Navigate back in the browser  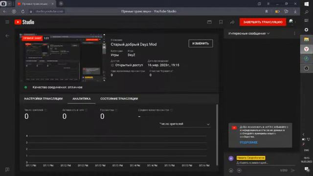click(4, 11)
